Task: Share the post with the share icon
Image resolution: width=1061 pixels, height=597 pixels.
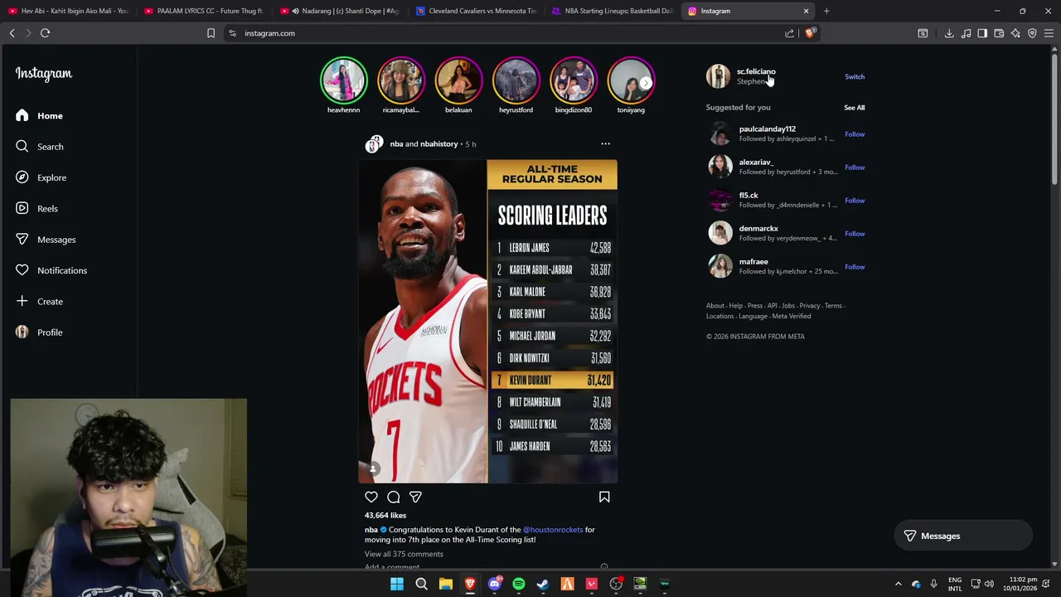Action: 415,497
